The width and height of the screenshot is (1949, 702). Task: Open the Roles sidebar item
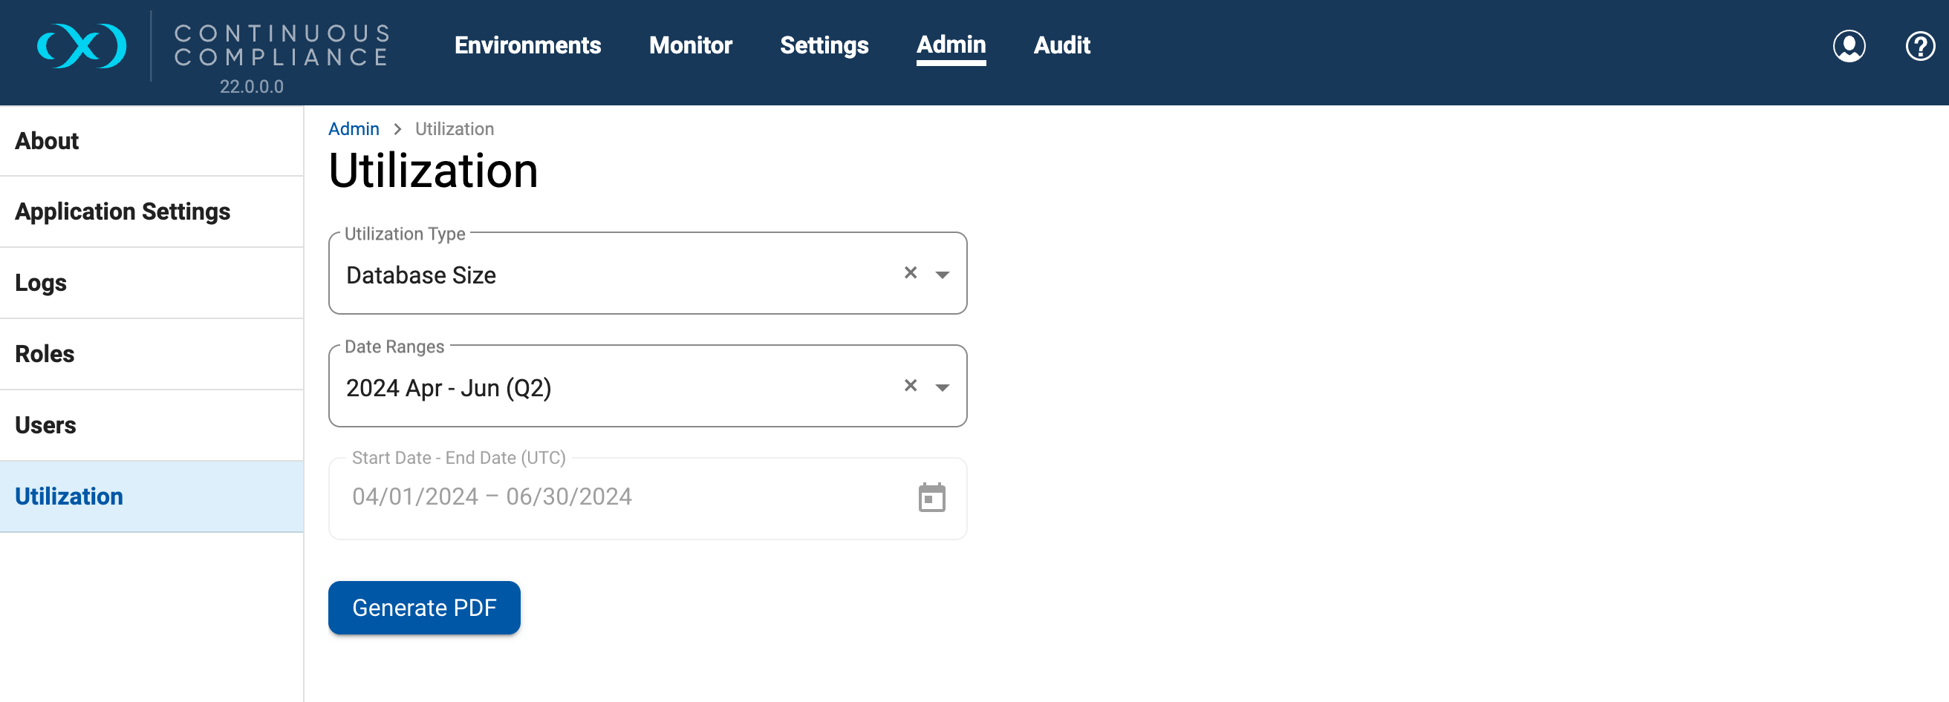point(45,354)
